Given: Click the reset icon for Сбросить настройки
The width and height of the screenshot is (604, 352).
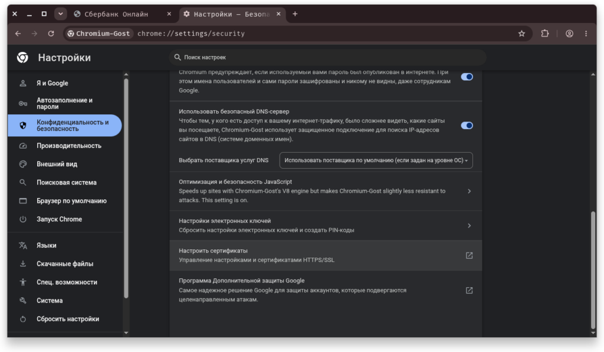Looking at the screenshot, I should [23, 319].
